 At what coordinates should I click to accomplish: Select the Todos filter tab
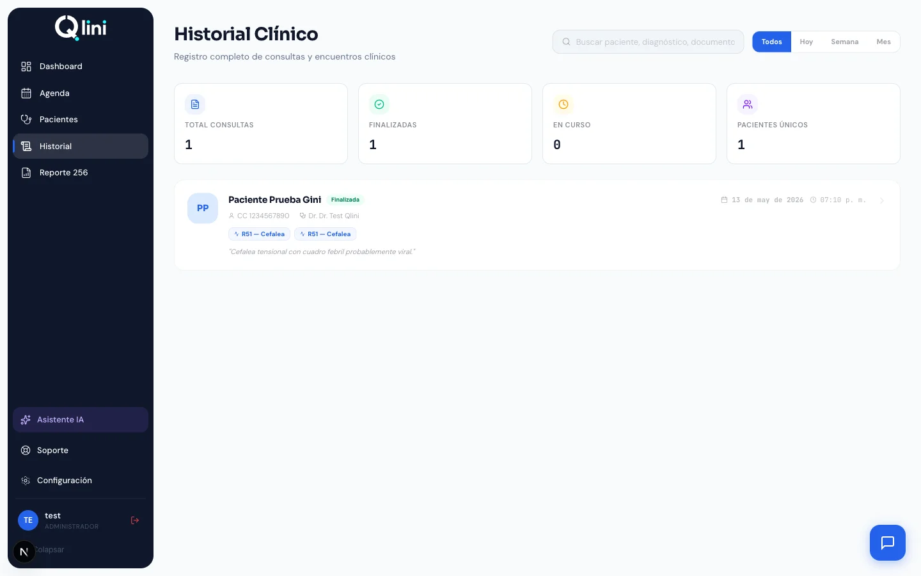[772, 42]
